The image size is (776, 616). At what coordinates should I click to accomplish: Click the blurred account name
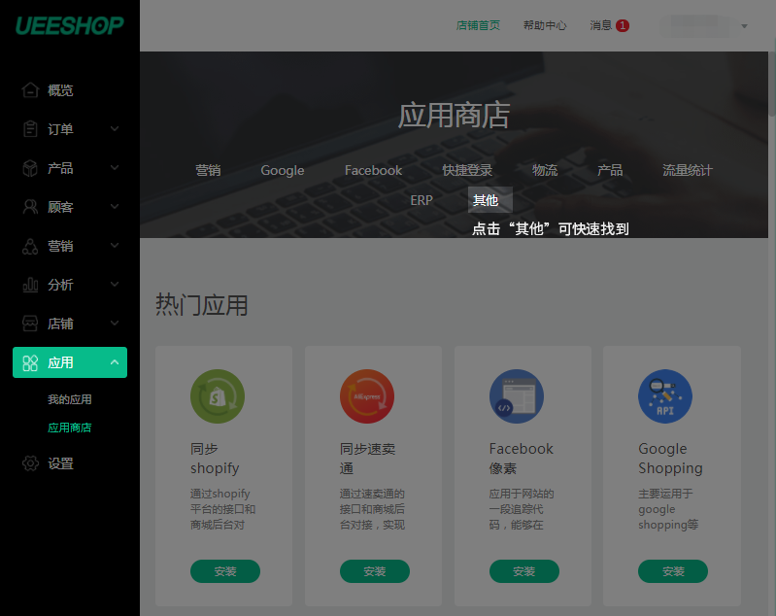(x=695, y=26)
